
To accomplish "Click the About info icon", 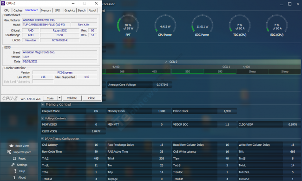I will click(14, 177).
